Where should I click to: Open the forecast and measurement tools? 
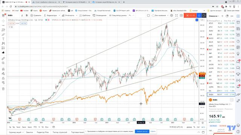tap(3, 48)
